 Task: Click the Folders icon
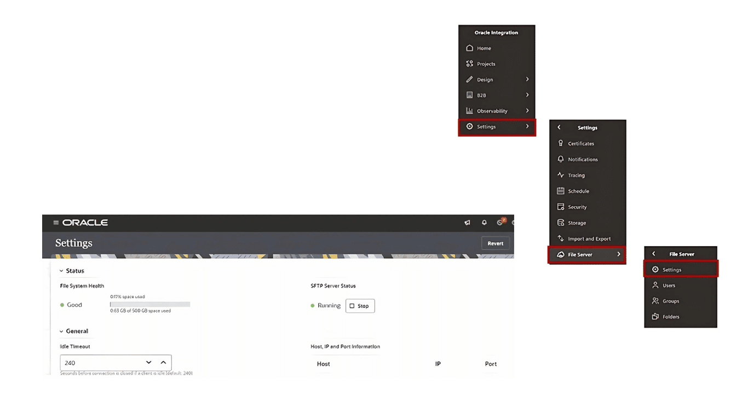point(655,317)
